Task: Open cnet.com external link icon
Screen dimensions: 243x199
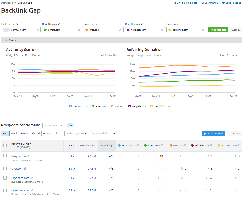Action: pyautogui.click(x=25, y=169)
